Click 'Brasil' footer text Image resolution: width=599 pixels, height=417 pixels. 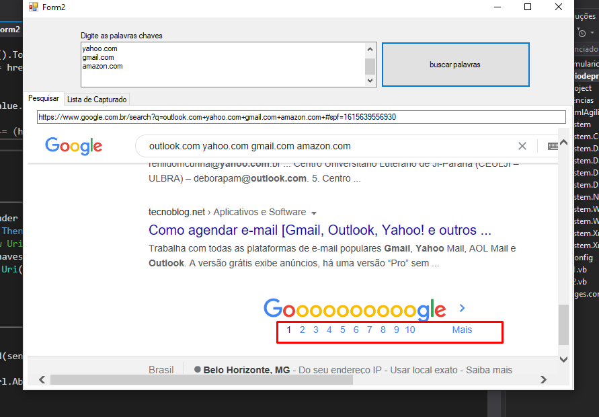161,370
